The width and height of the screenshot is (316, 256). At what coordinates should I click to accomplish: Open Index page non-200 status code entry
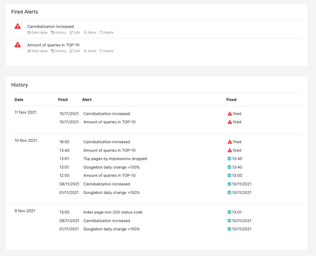tap(113, 212)
